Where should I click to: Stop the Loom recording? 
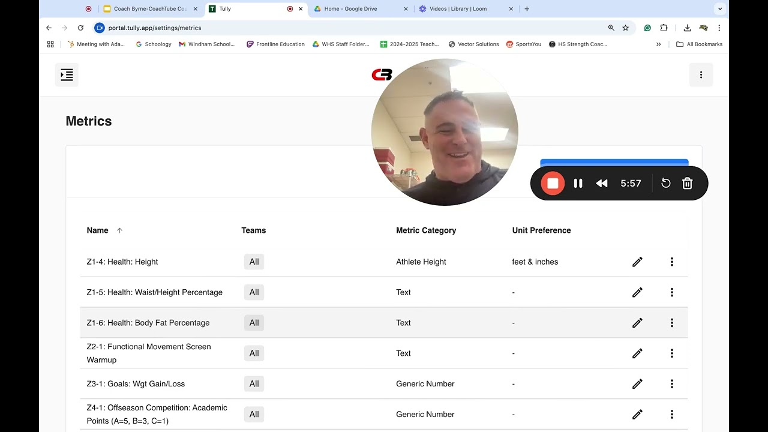pos(553,184)
